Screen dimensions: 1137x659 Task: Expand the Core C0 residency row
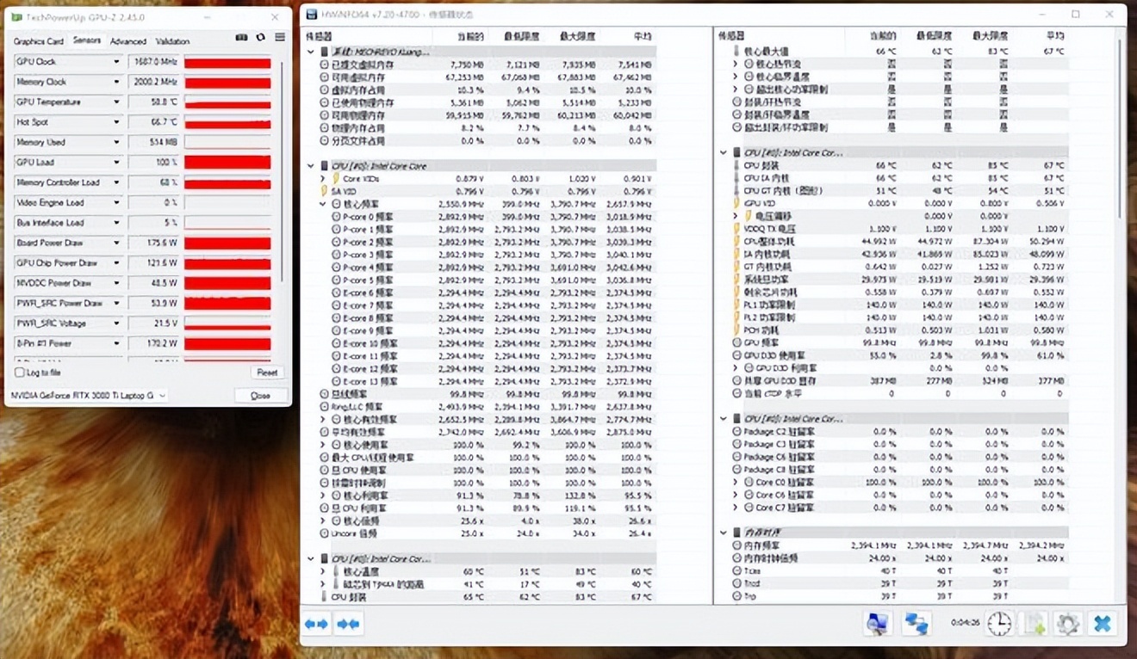[736, 483]
